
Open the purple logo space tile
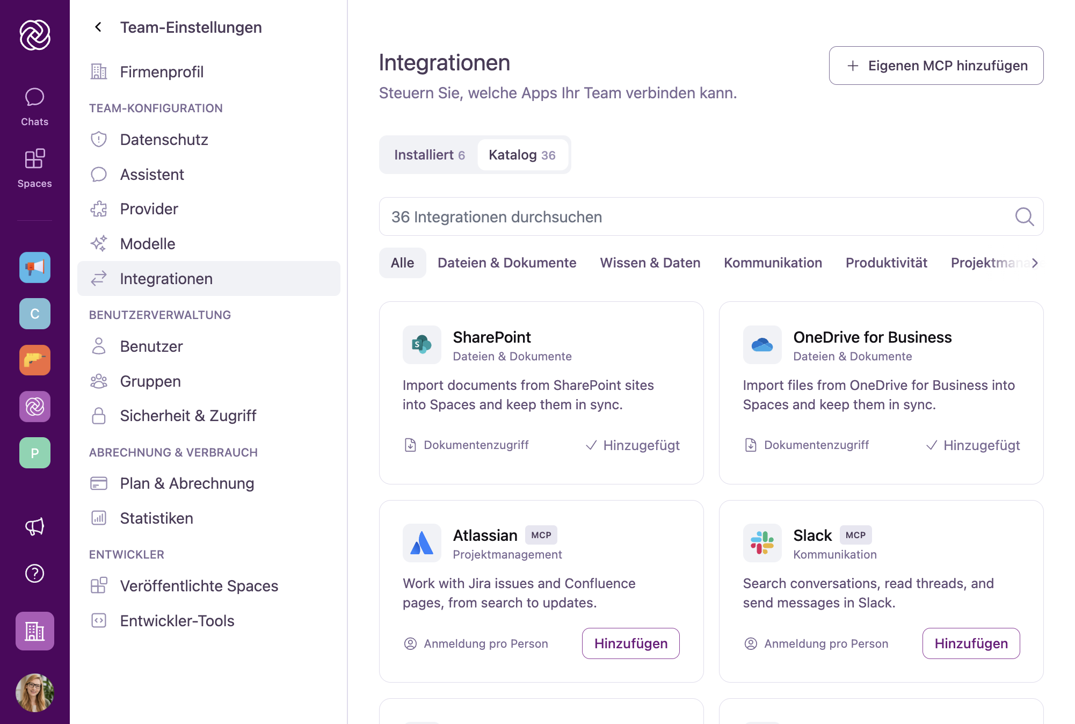[35, 407]
